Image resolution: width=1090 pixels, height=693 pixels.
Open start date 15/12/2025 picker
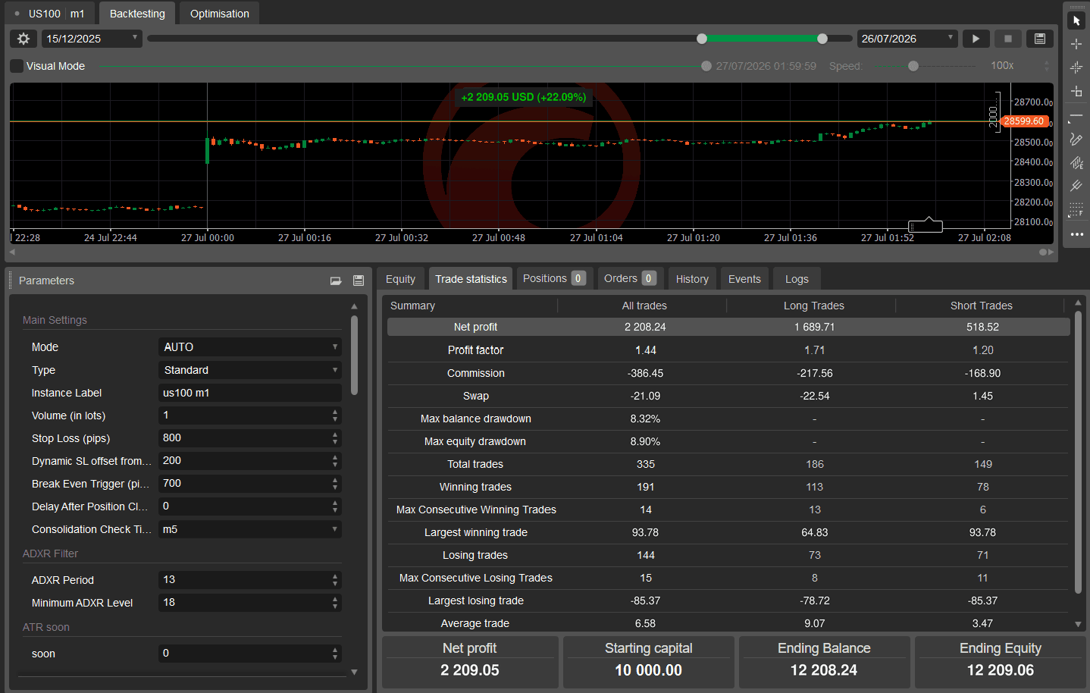tap(92, 39)
